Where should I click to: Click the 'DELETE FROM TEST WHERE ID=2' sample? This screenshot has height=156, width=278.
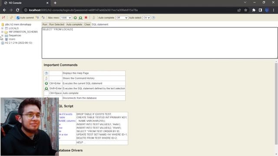97,138
